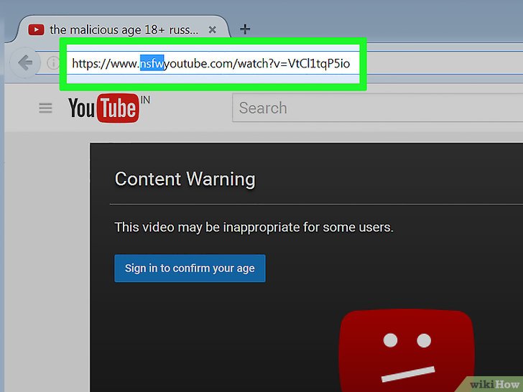Open a new tab with plus button

point(245,29)
